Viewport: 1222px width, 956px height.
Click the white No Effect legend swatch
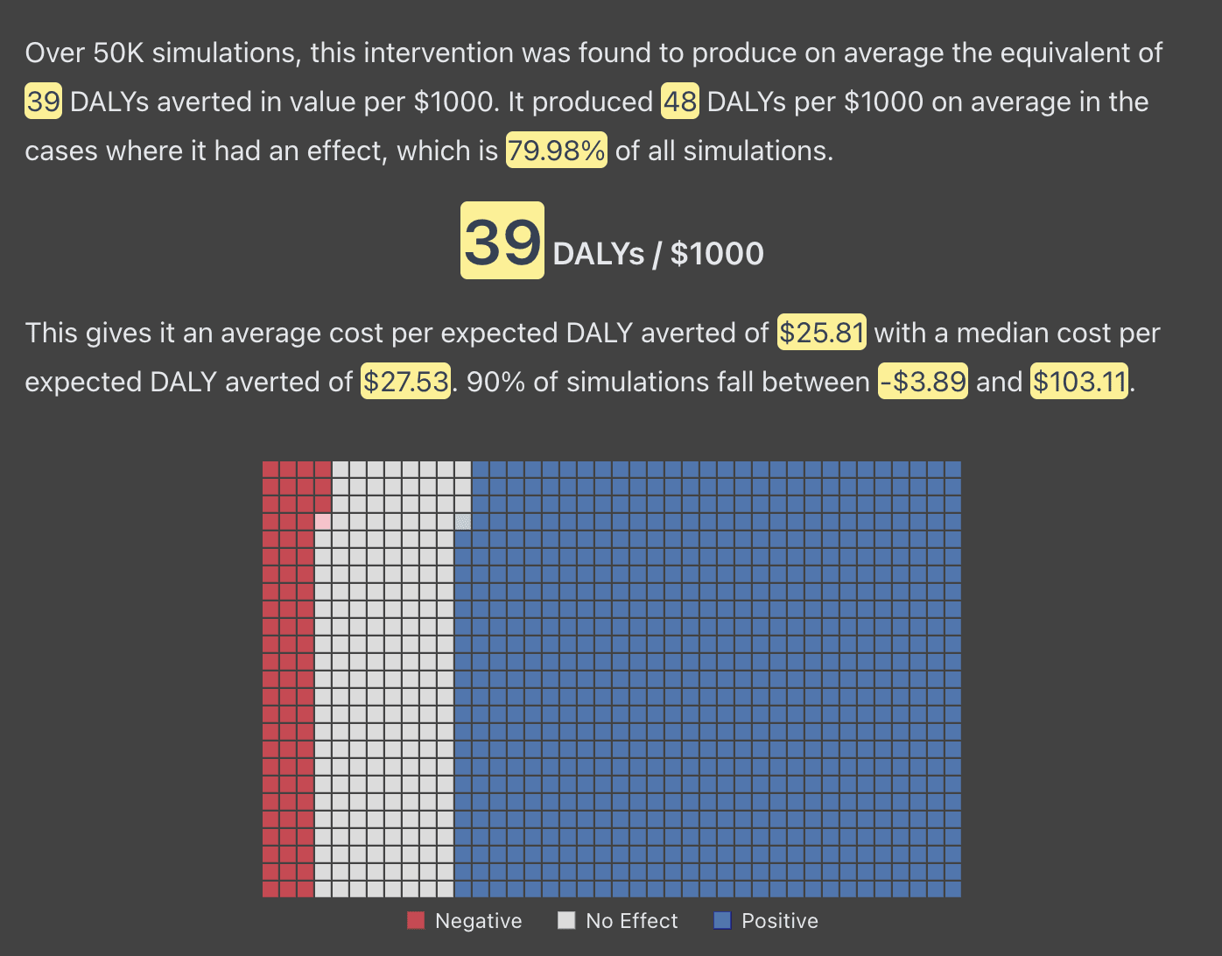(566, 920)
